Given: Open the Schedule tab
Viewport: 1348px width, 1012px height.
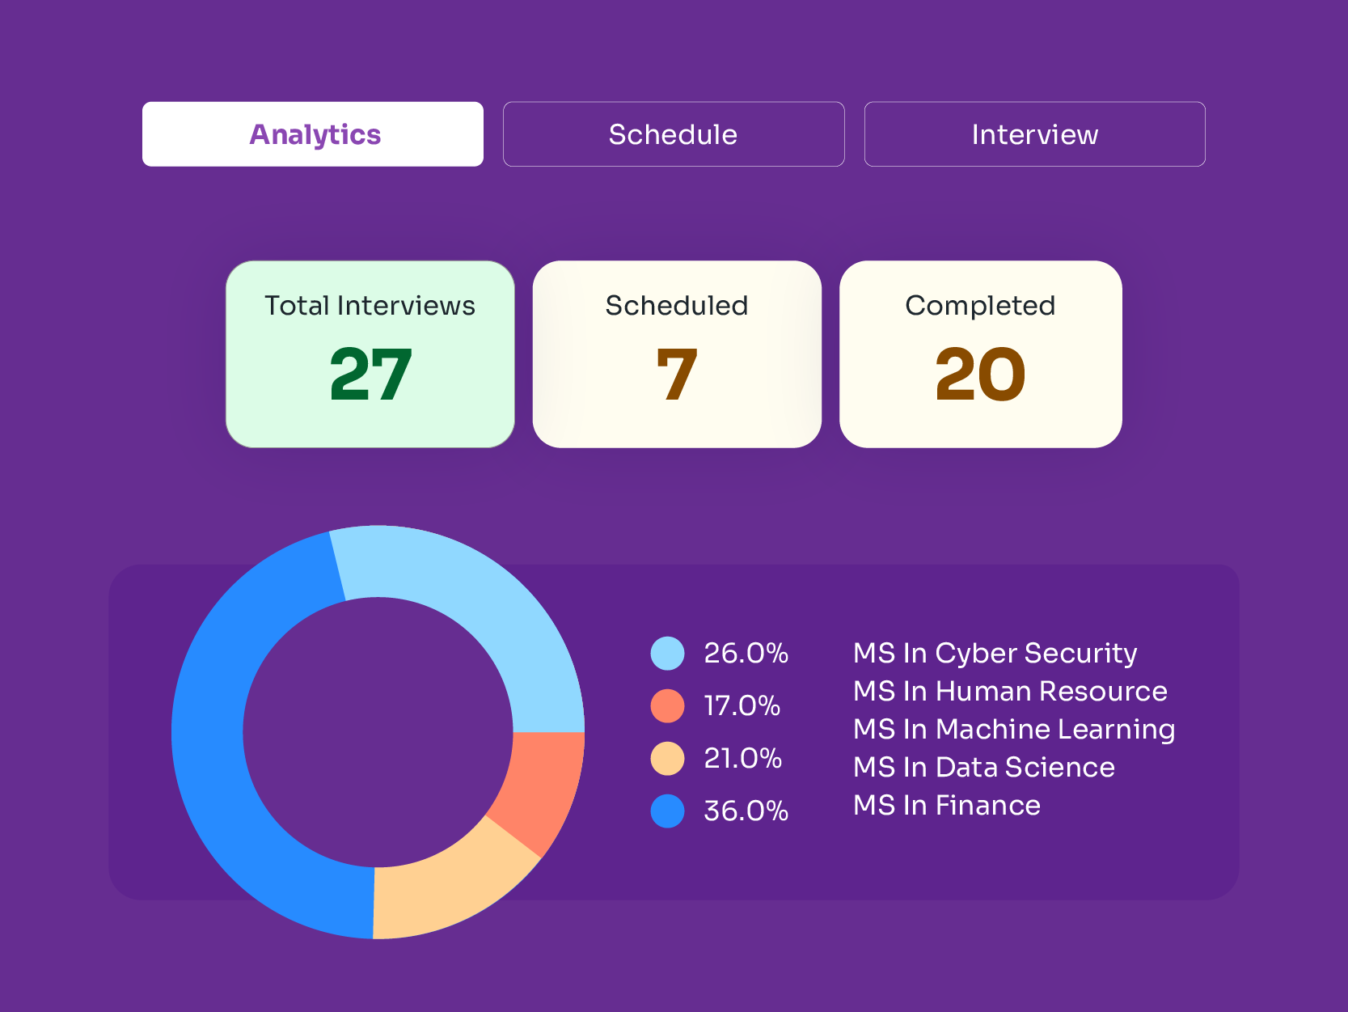Looking at the screenshot, I should click(674, 134).
